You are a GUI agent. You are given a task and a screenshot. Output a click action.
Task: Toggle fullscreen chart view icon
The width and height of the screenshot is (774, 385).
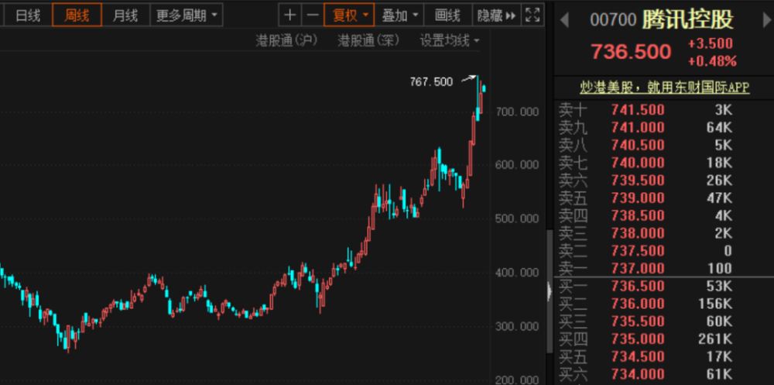click(x=533, y=15)
